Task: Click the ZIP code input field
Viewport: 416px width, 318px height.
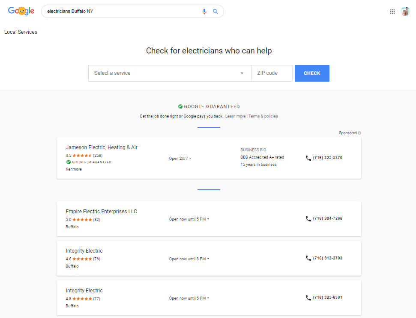Action: point(272,73)
